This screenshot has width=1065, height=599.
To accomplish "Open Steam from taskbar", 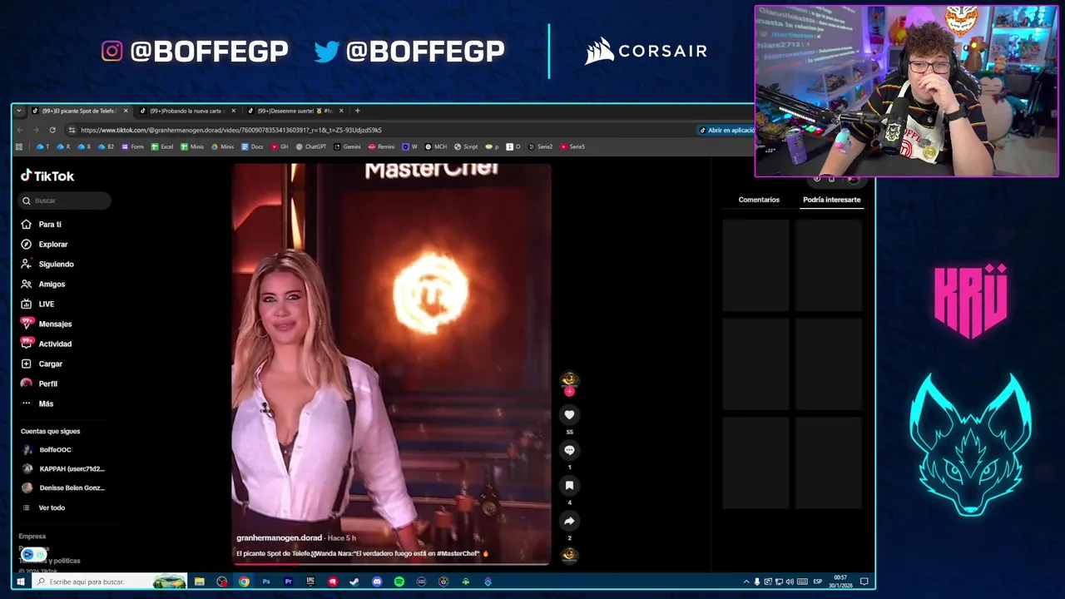I will pyautogui.click(x=355, y=582).
